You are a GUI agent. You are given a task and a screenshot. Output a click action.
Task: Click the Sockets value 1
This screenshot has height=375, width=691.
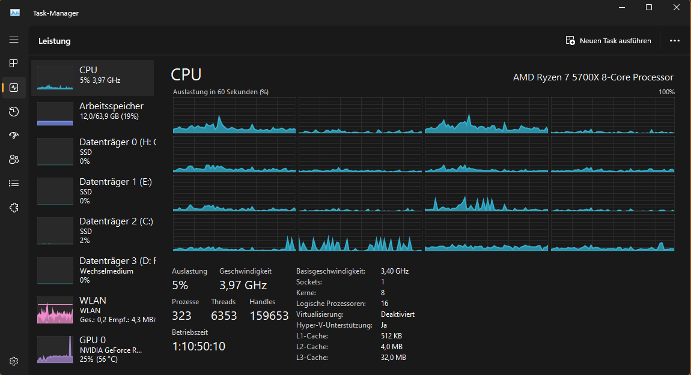(383, 282)
